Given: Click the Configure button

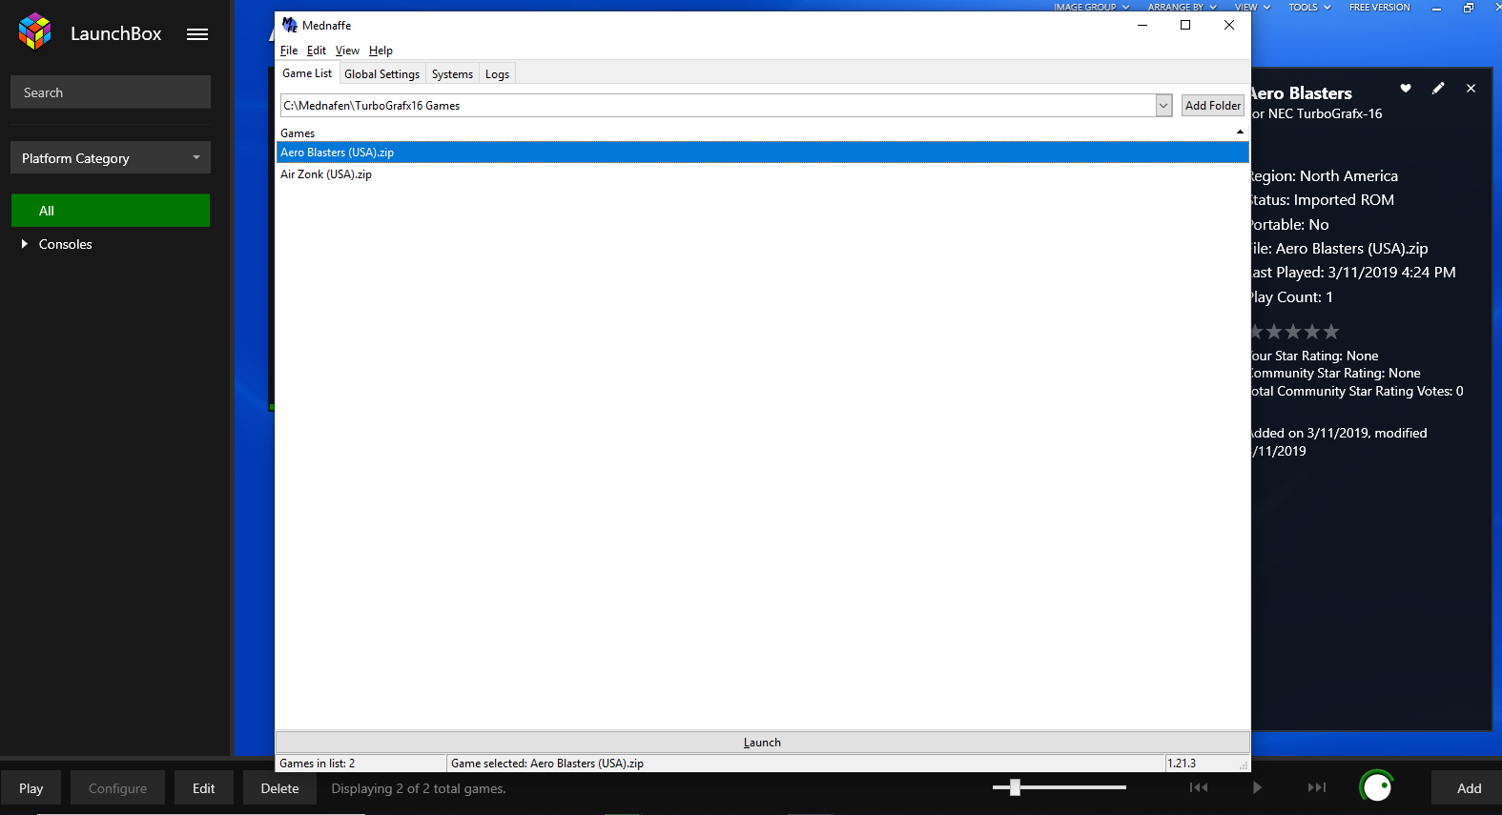Looking at the screenshot, I should 118,788.
